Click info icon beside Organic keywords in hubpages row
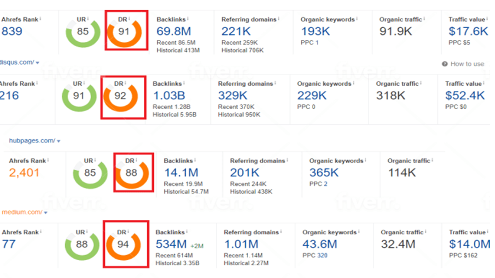Screen dimensions: 495x278 366,160
